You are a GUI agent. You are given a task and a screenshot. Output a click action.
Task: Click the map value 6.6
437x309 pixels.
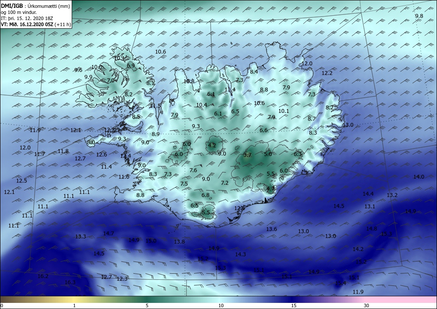pyautogui.click(x=264, y=130)
